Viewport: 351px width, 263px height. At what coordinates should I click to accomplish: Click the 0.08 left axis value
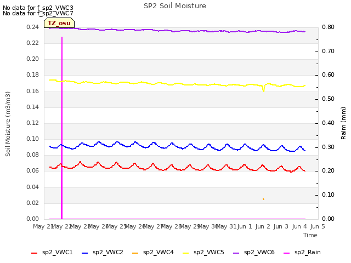33,155
